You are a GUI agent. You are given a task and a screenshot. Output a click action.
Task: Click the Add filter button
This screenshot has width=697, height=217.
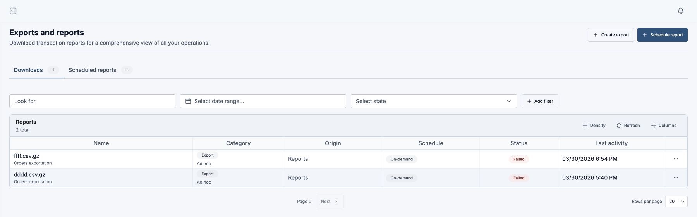(x=540, y=101)
